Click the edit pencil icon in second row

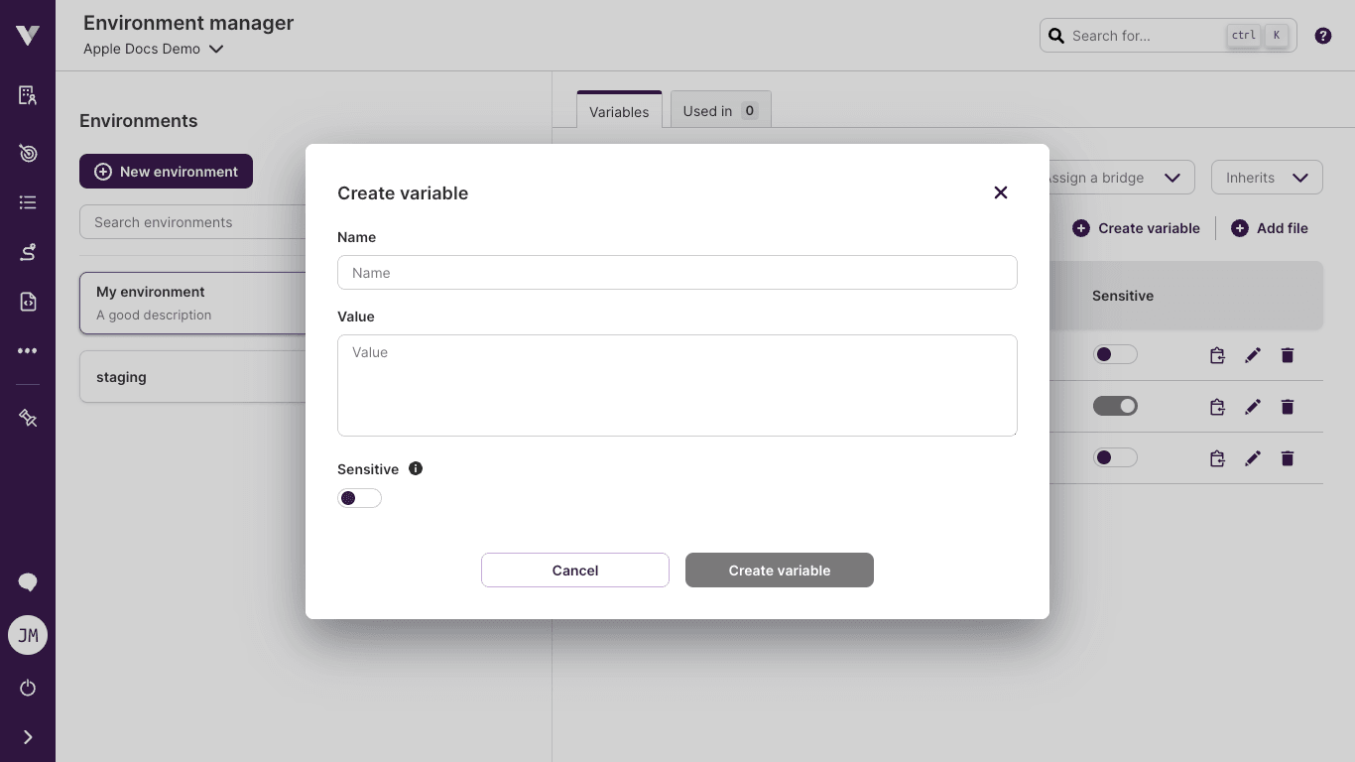coord(1253,407)
